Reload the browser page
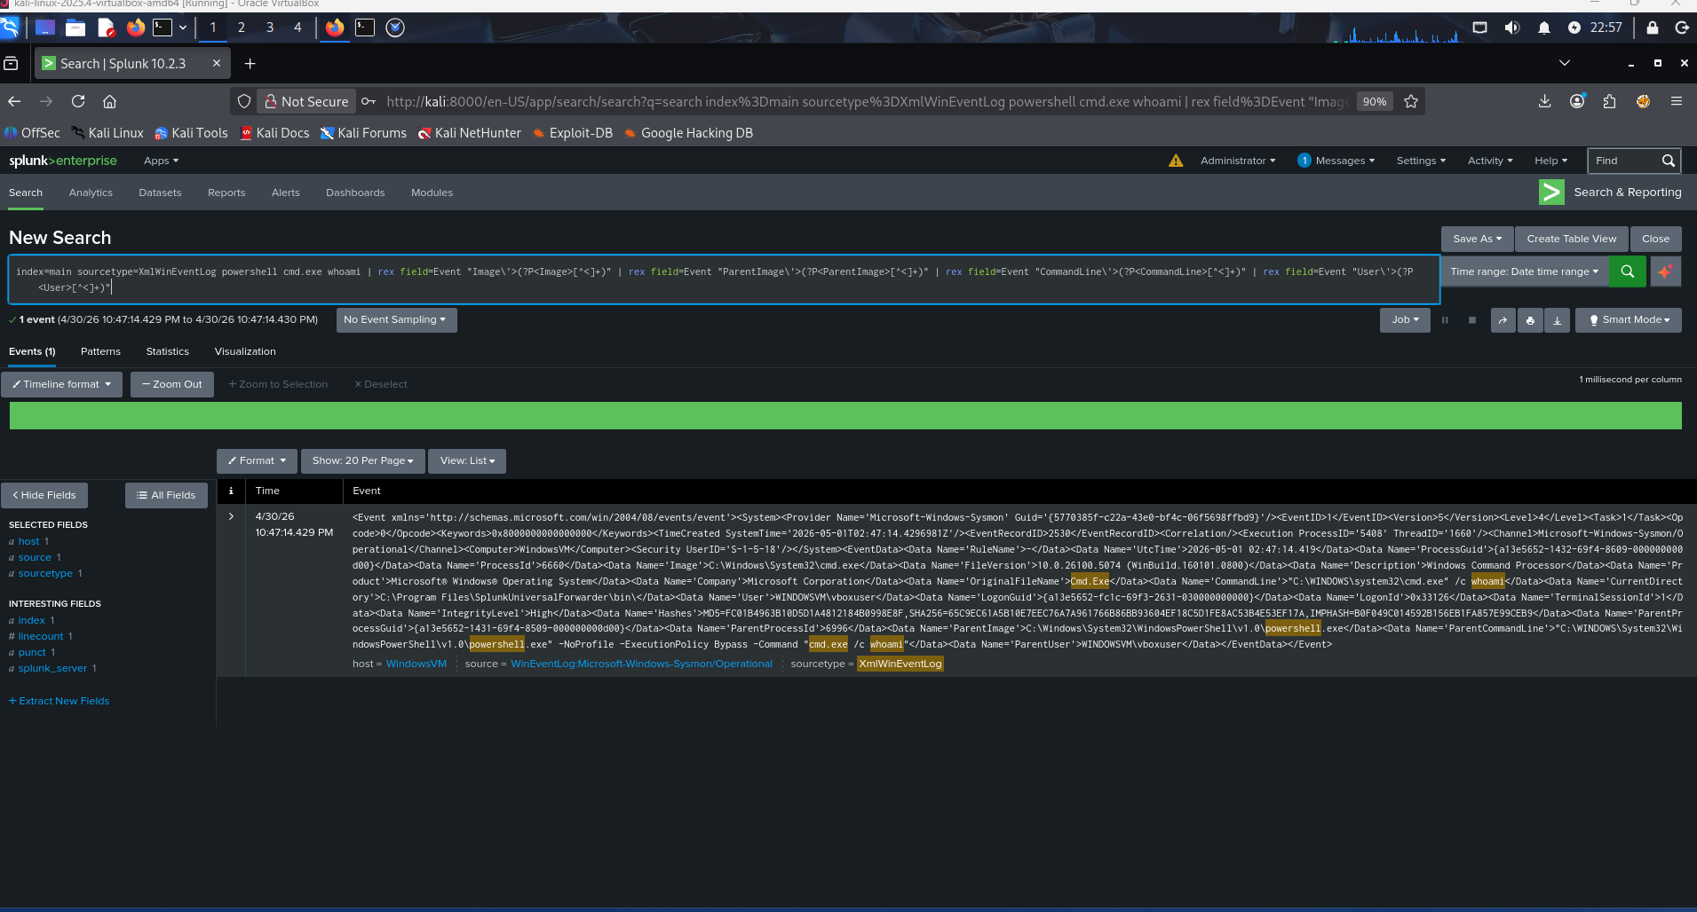The image size is (1697, 912). pyautogui.click(x=78, y=101)
